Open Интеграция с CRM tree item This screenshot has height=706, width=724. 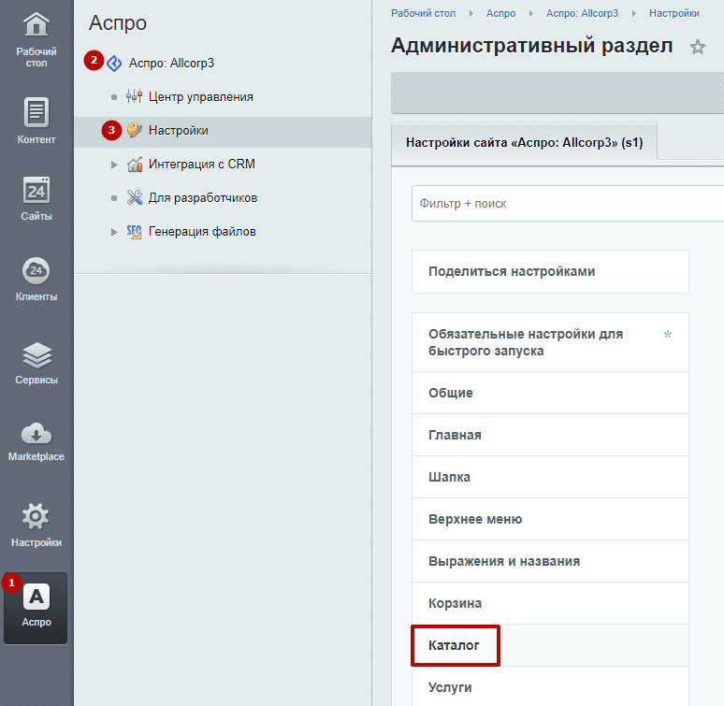(x=202, y=165)
